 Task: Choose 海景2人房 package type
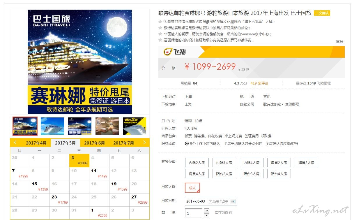279,163
